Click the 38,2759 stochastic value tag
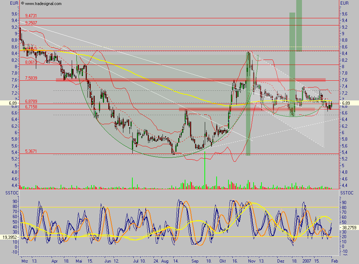This screenshot has width=359, height=264. pyautogui.click(x=348, y=227)
